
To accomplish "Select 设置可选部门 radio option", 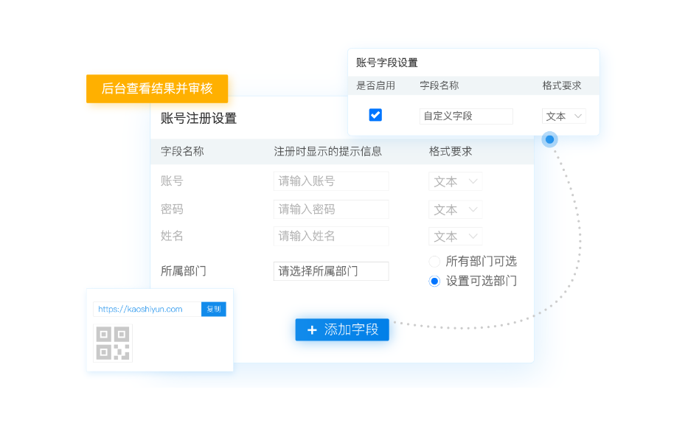I will point(434,281).
